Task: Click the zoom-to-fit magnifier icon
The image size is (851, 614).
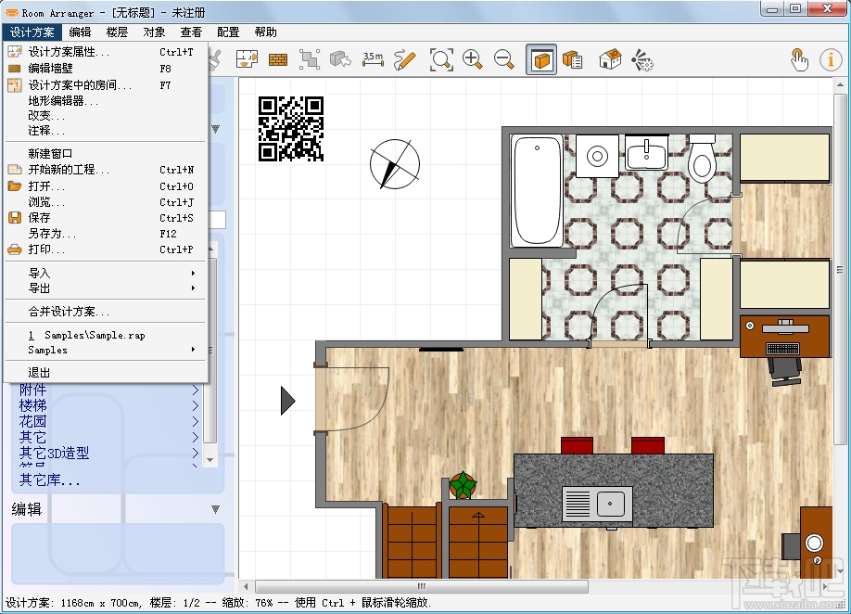Action: [x=442, y=60]
